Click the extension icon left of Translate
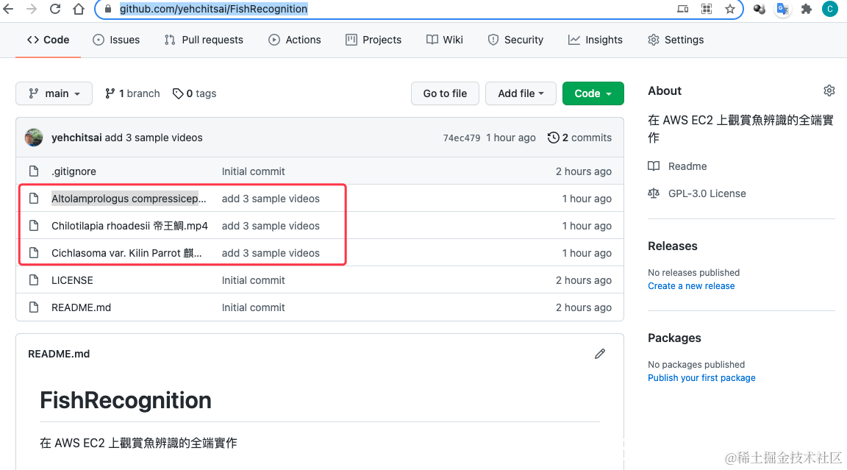The image size is (847, 470). (759, 9)
